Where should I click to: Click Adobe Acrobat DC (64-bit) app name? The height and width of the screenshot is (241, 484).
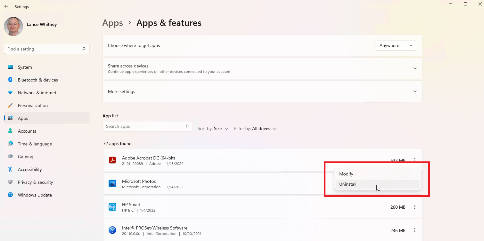148,158
